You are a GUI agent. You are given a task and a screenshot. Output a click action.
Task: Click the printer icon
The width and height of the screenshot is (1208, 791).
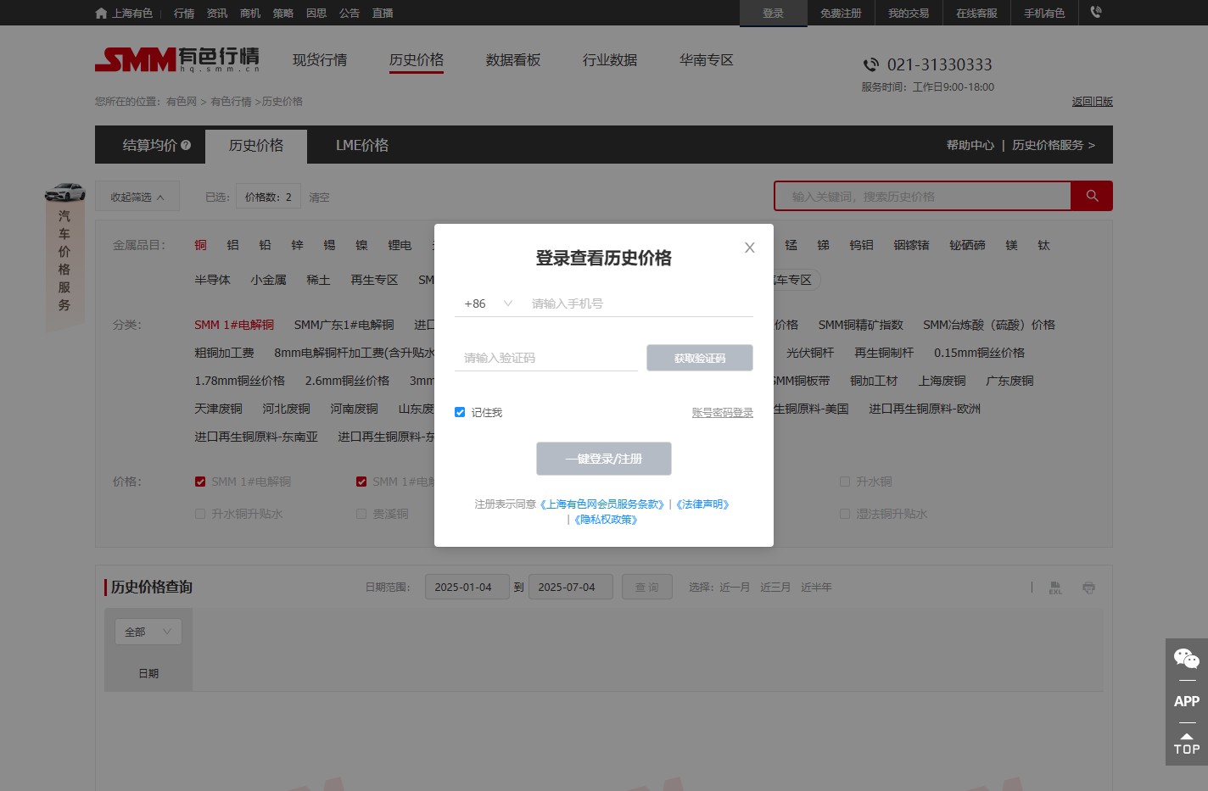point(1088,588)
